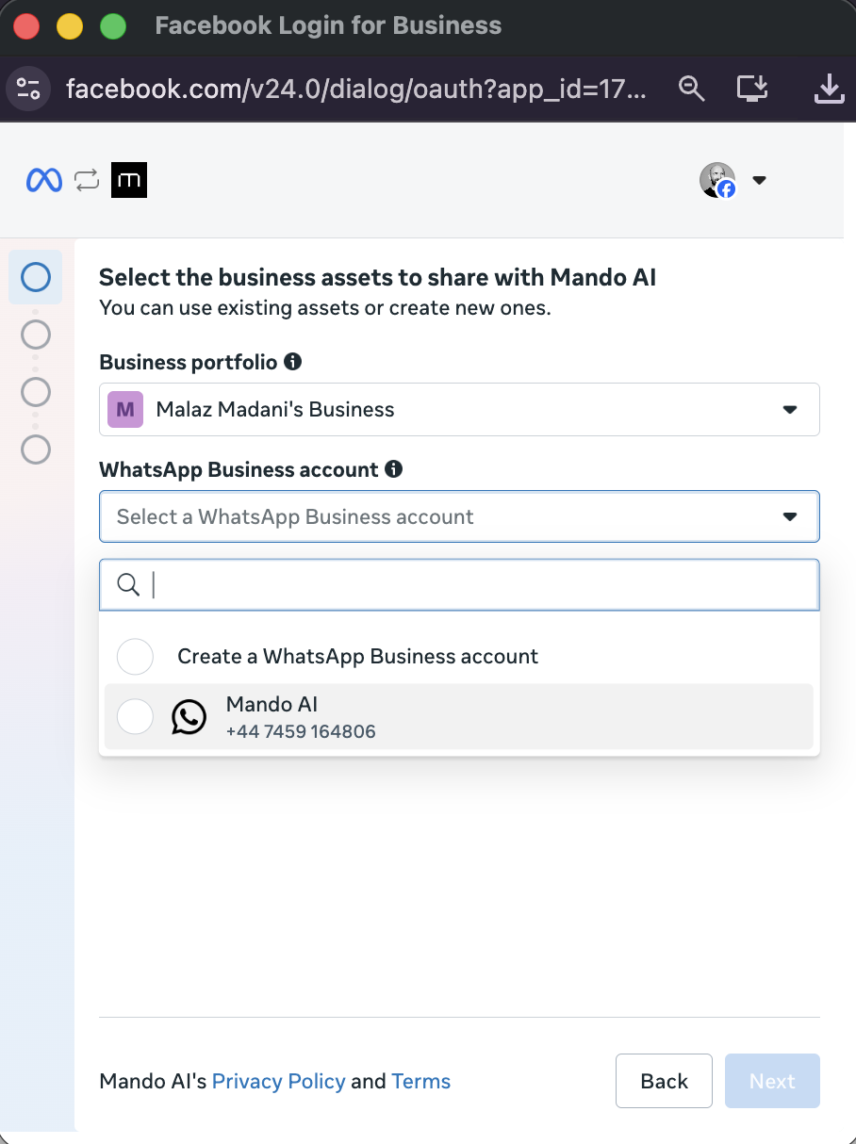Screen dimensions: 856x1144
Task: Click the install app icon in address bar
Action: tap(751, 89)
